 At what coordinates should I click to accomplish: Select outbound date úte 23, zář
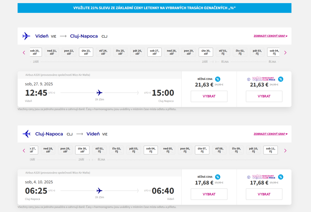click(x=86, y=52)
